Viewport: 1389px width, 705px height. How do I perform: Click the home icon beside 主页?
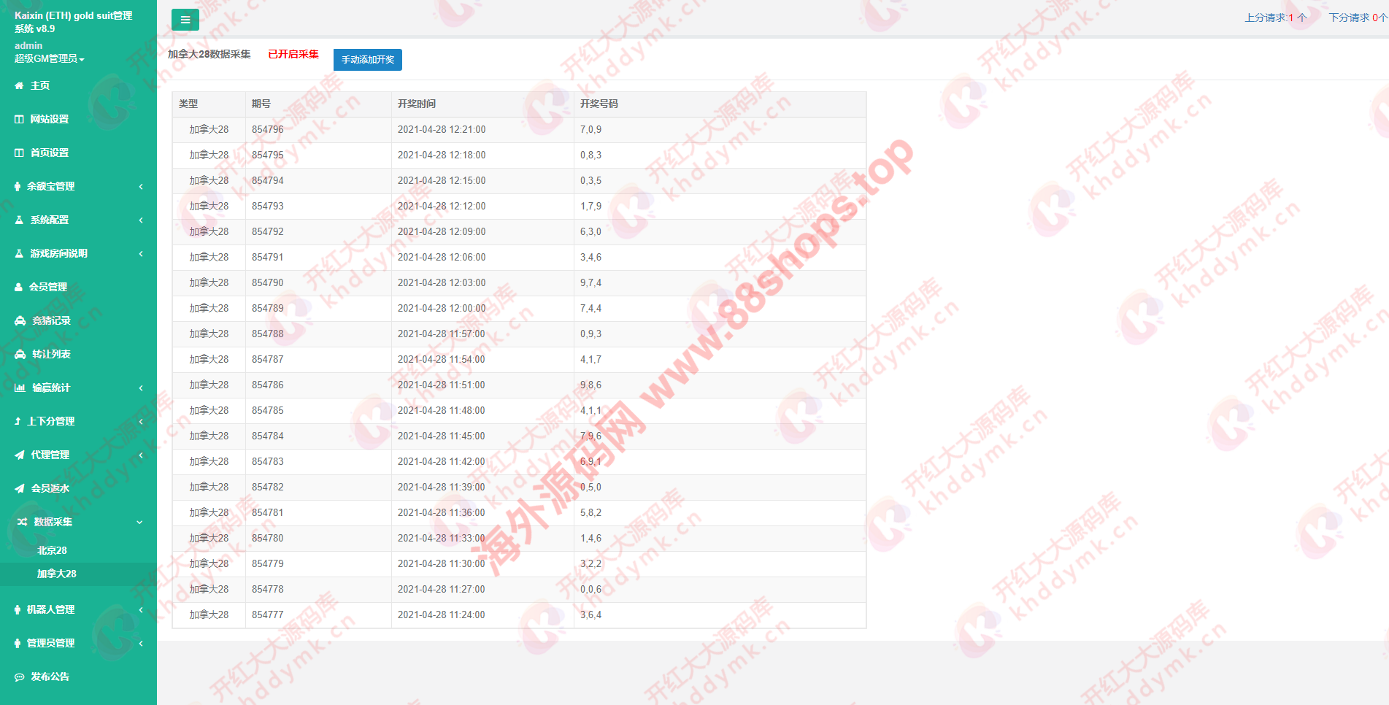19,86
